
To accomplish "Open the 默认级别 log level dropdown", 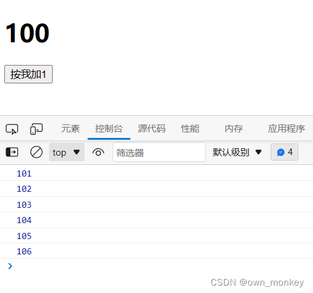I will [x=237, y=152].
